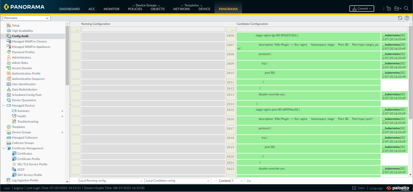This screenshot has height=192, width=413.
Task: Click the Logout link
Action: (18, 188)
